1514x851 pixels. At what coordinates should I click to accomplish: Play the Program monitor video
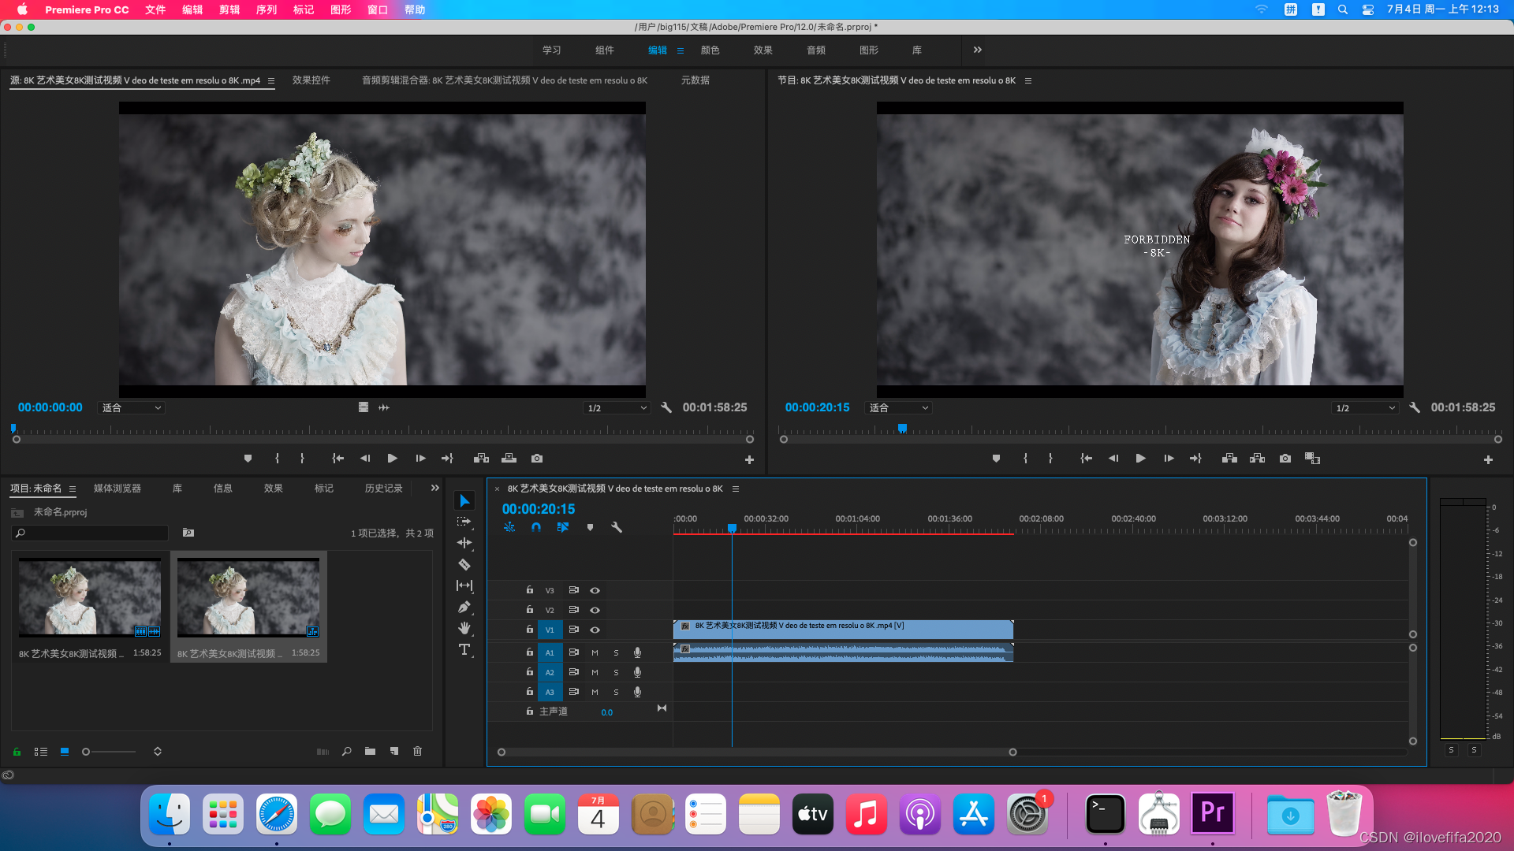[1140, 459]
